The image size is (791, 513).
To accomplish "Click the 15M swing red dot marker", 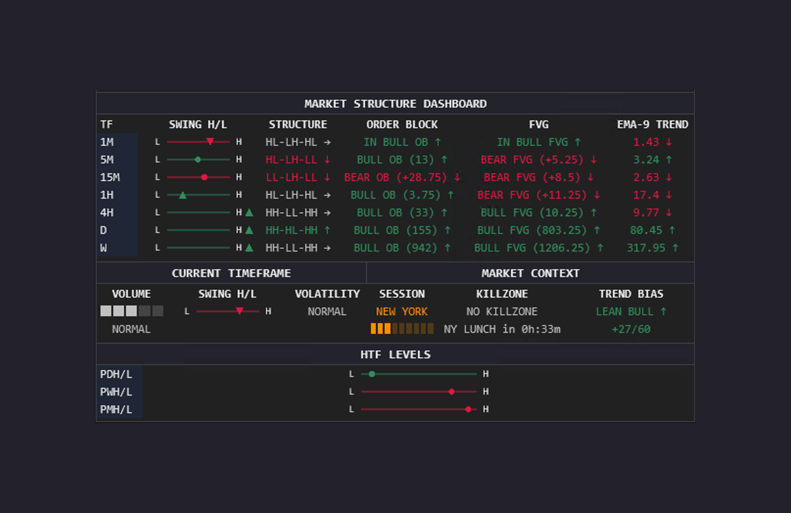I will [204, 177].
